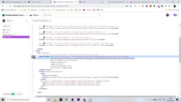Click the globe bookmark icon before Maps
Viewport: 181px width, 102px height.
coord(94,10)
